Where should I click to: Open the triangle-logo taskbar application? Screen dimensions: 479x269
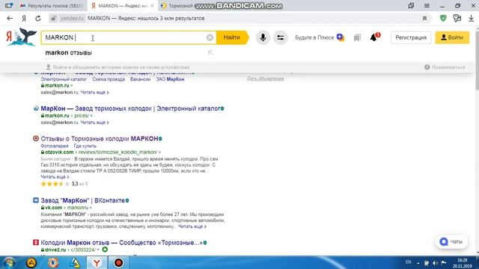(75, 262)
